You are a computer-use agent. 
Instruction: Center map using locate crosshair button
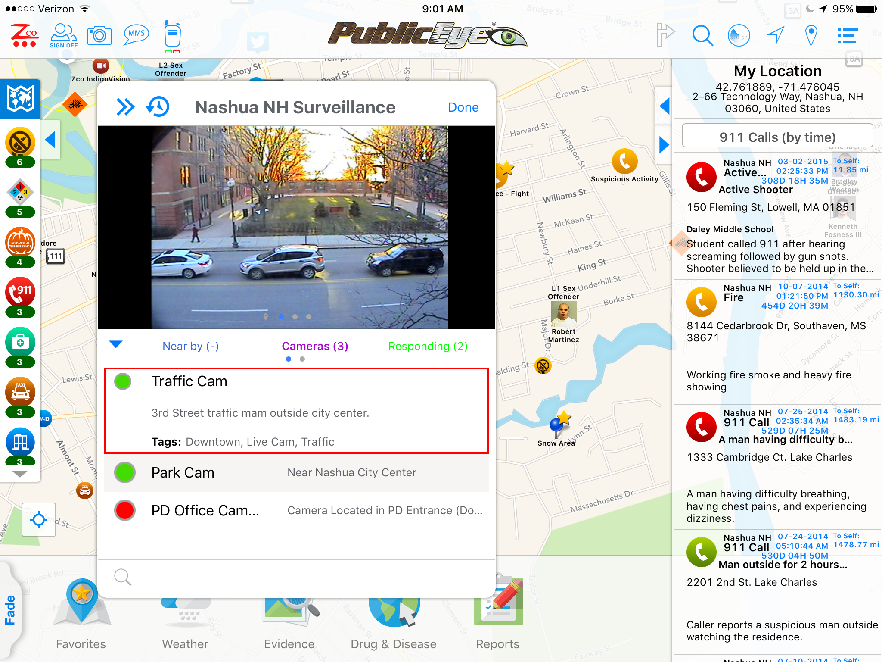pos(39,520)
